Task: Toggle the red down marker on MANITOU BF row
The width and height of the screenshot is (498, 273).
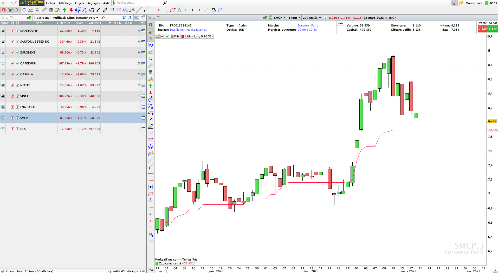Action: [12, 31]
